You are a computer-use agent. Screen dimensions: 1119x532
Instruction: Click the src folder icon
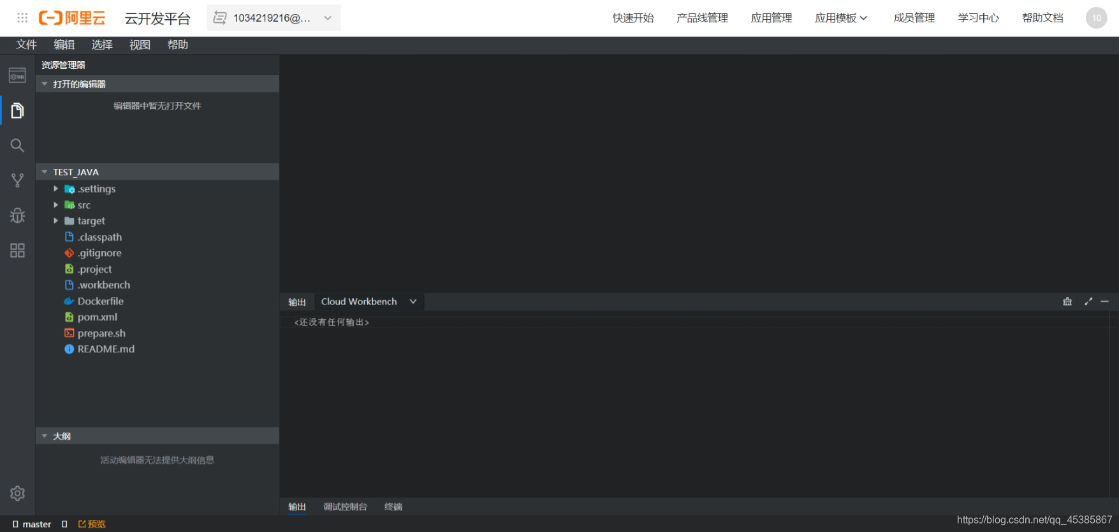69,205
